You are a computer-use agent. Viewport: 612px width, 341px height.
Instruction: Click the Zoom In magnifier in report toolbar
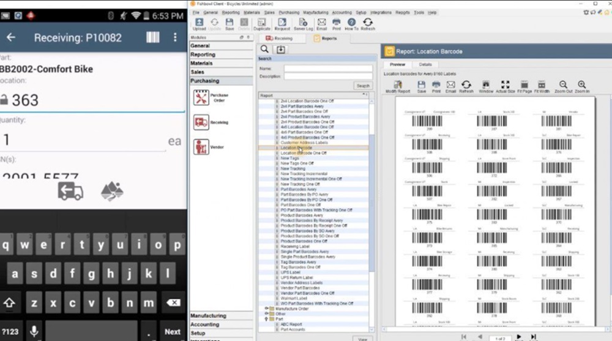[581, 84]
